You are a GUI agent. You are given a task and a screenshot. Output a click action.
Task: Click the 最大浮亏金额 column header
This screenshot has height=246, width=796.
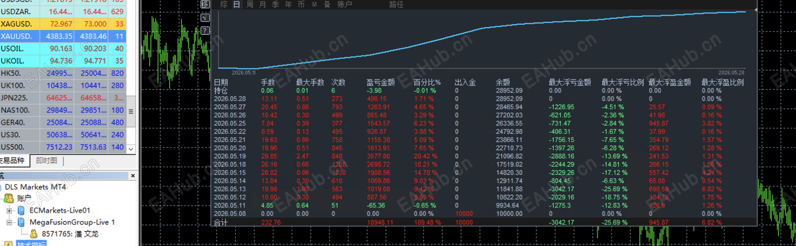570,82
